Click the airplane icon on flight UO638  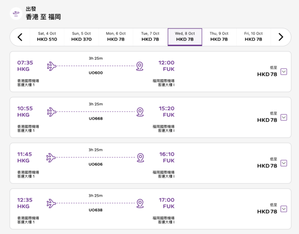click(x=51, y=203)
